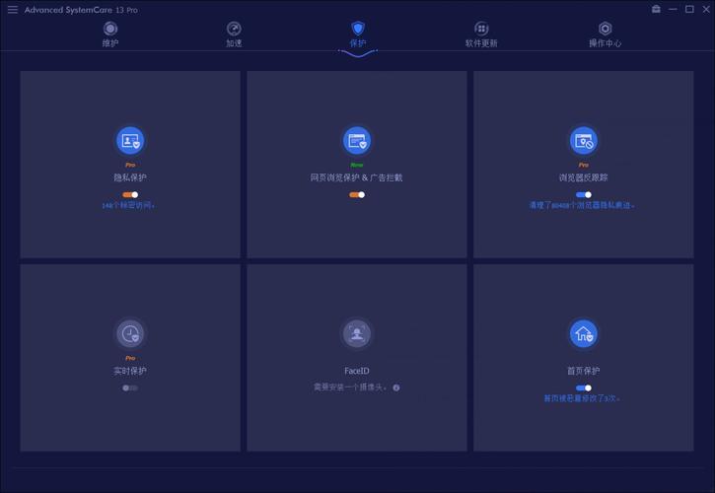Click the 首页保护 title text
Viewport: 715px width, 493px height.
[583, 371]
